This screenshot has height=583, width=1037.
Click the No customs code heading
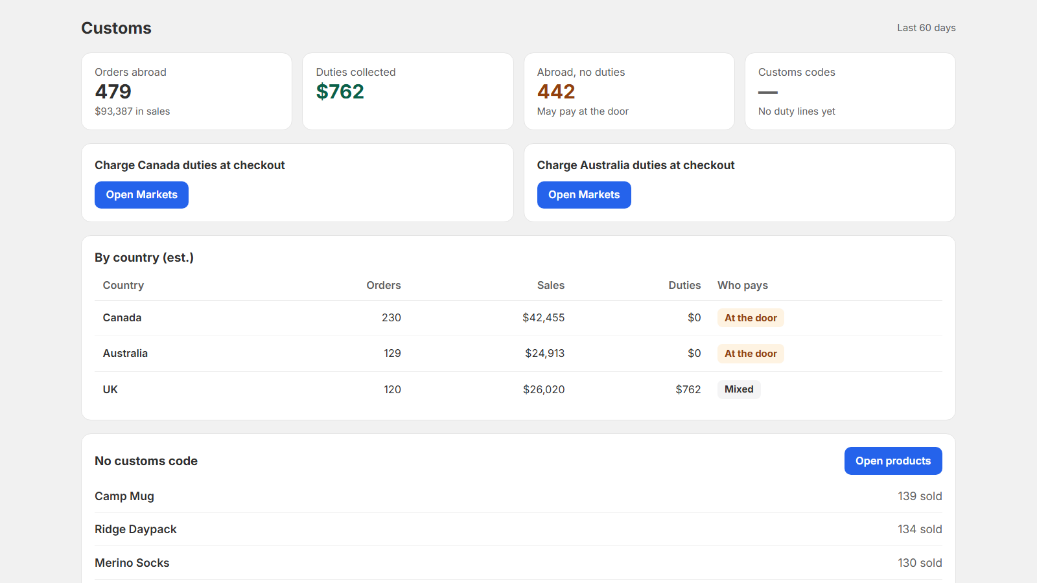tap(146, 461)
